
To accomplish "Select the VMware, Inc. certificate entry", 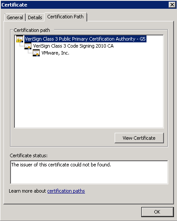I will point(55,53).
